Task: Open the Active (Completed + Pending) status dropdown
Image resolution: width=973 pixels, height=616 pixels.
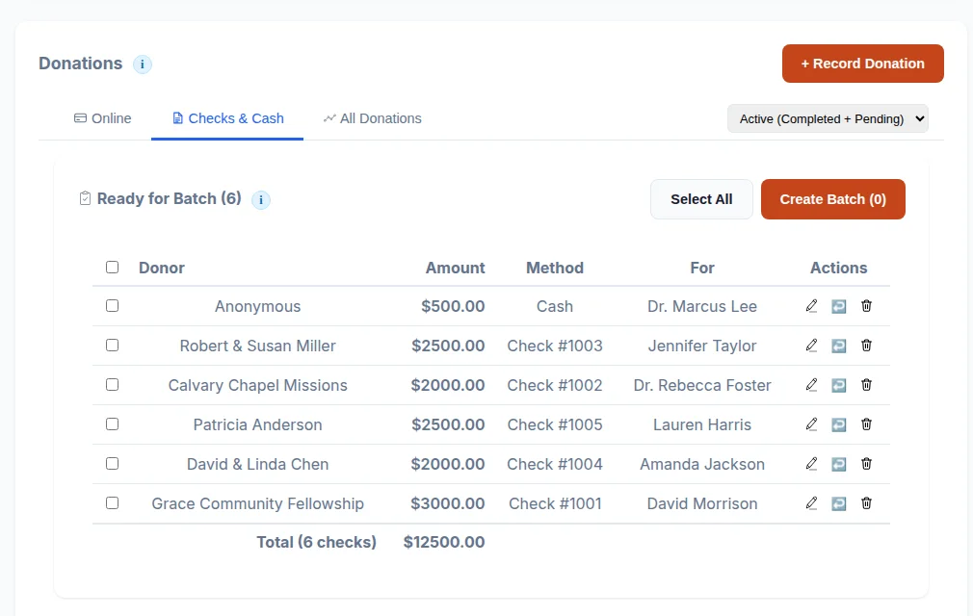Action: 828,118
